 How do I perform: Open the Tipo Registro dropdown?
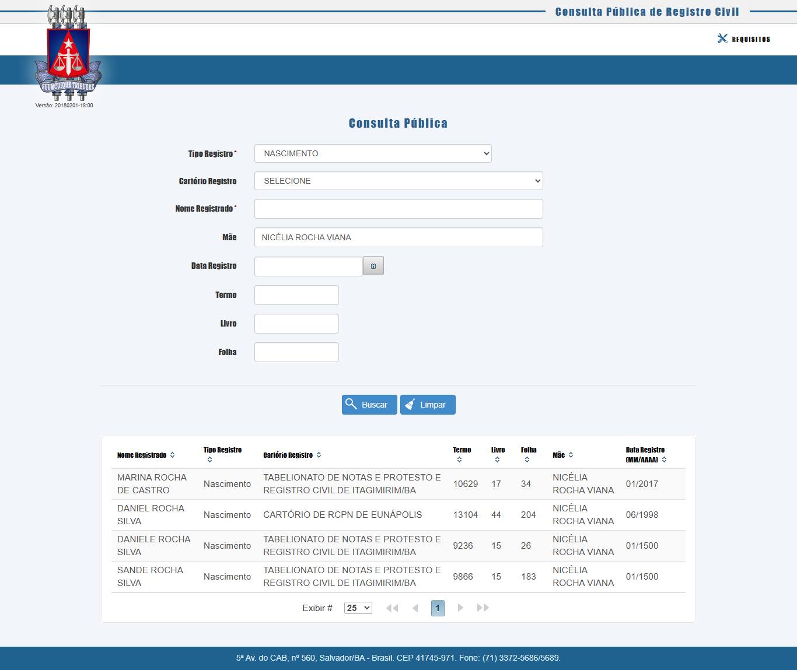(x=373, y=153)
